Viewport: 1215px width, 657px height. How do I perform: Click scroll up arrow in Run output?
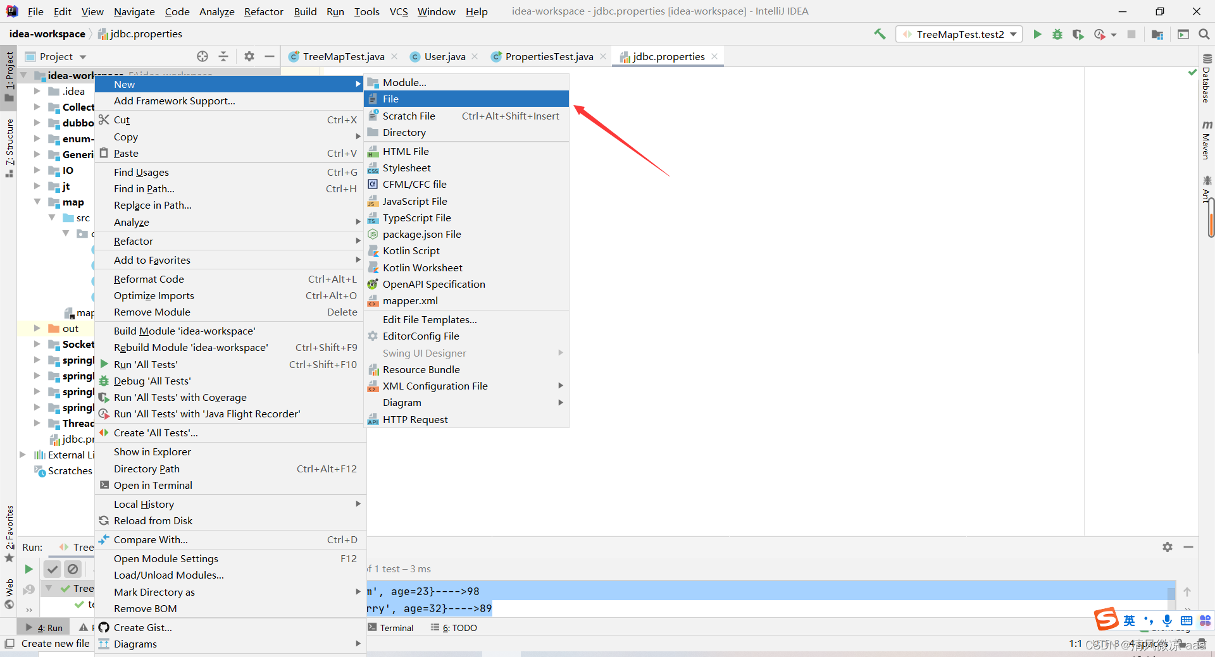point(1187,592)
